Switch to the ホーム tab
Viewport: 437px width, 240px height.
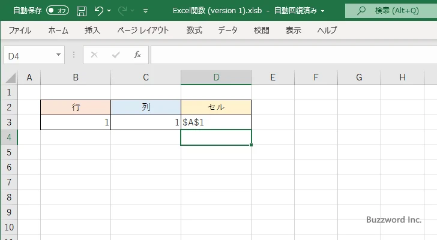[x=58, y=30]
